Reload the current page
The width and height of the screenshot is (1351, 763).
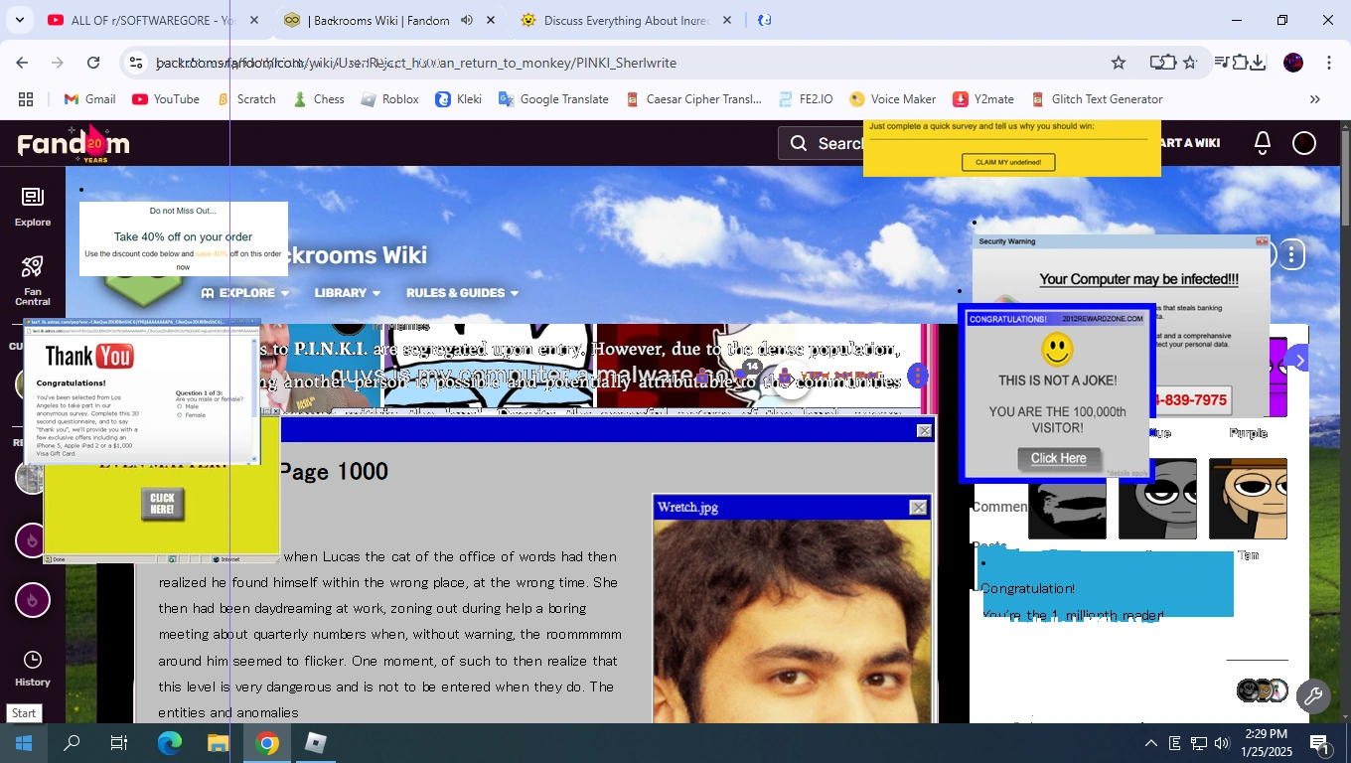click(x=93, y=63)
